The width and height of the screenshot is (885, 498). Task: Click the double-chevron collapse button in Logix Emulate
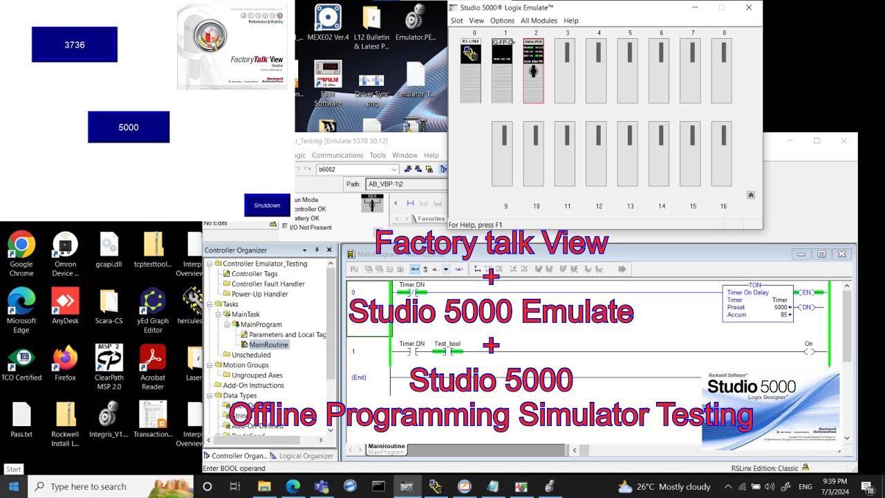click(751, 195)
